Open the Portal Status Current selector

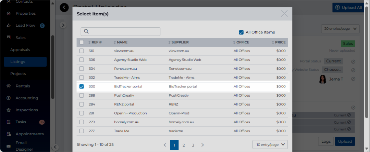(x=333, y=61)
